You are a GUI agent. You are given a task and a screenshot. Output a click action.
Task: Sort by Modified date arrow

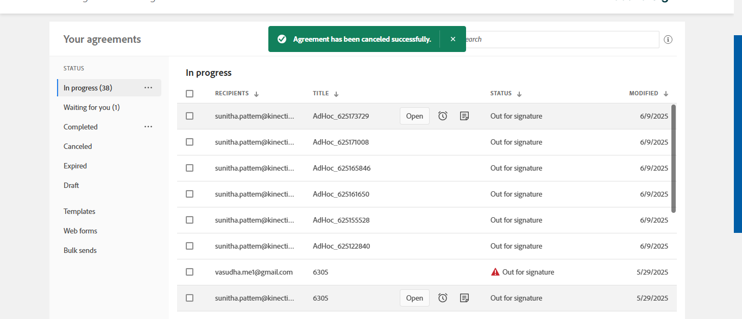point(666,94)
